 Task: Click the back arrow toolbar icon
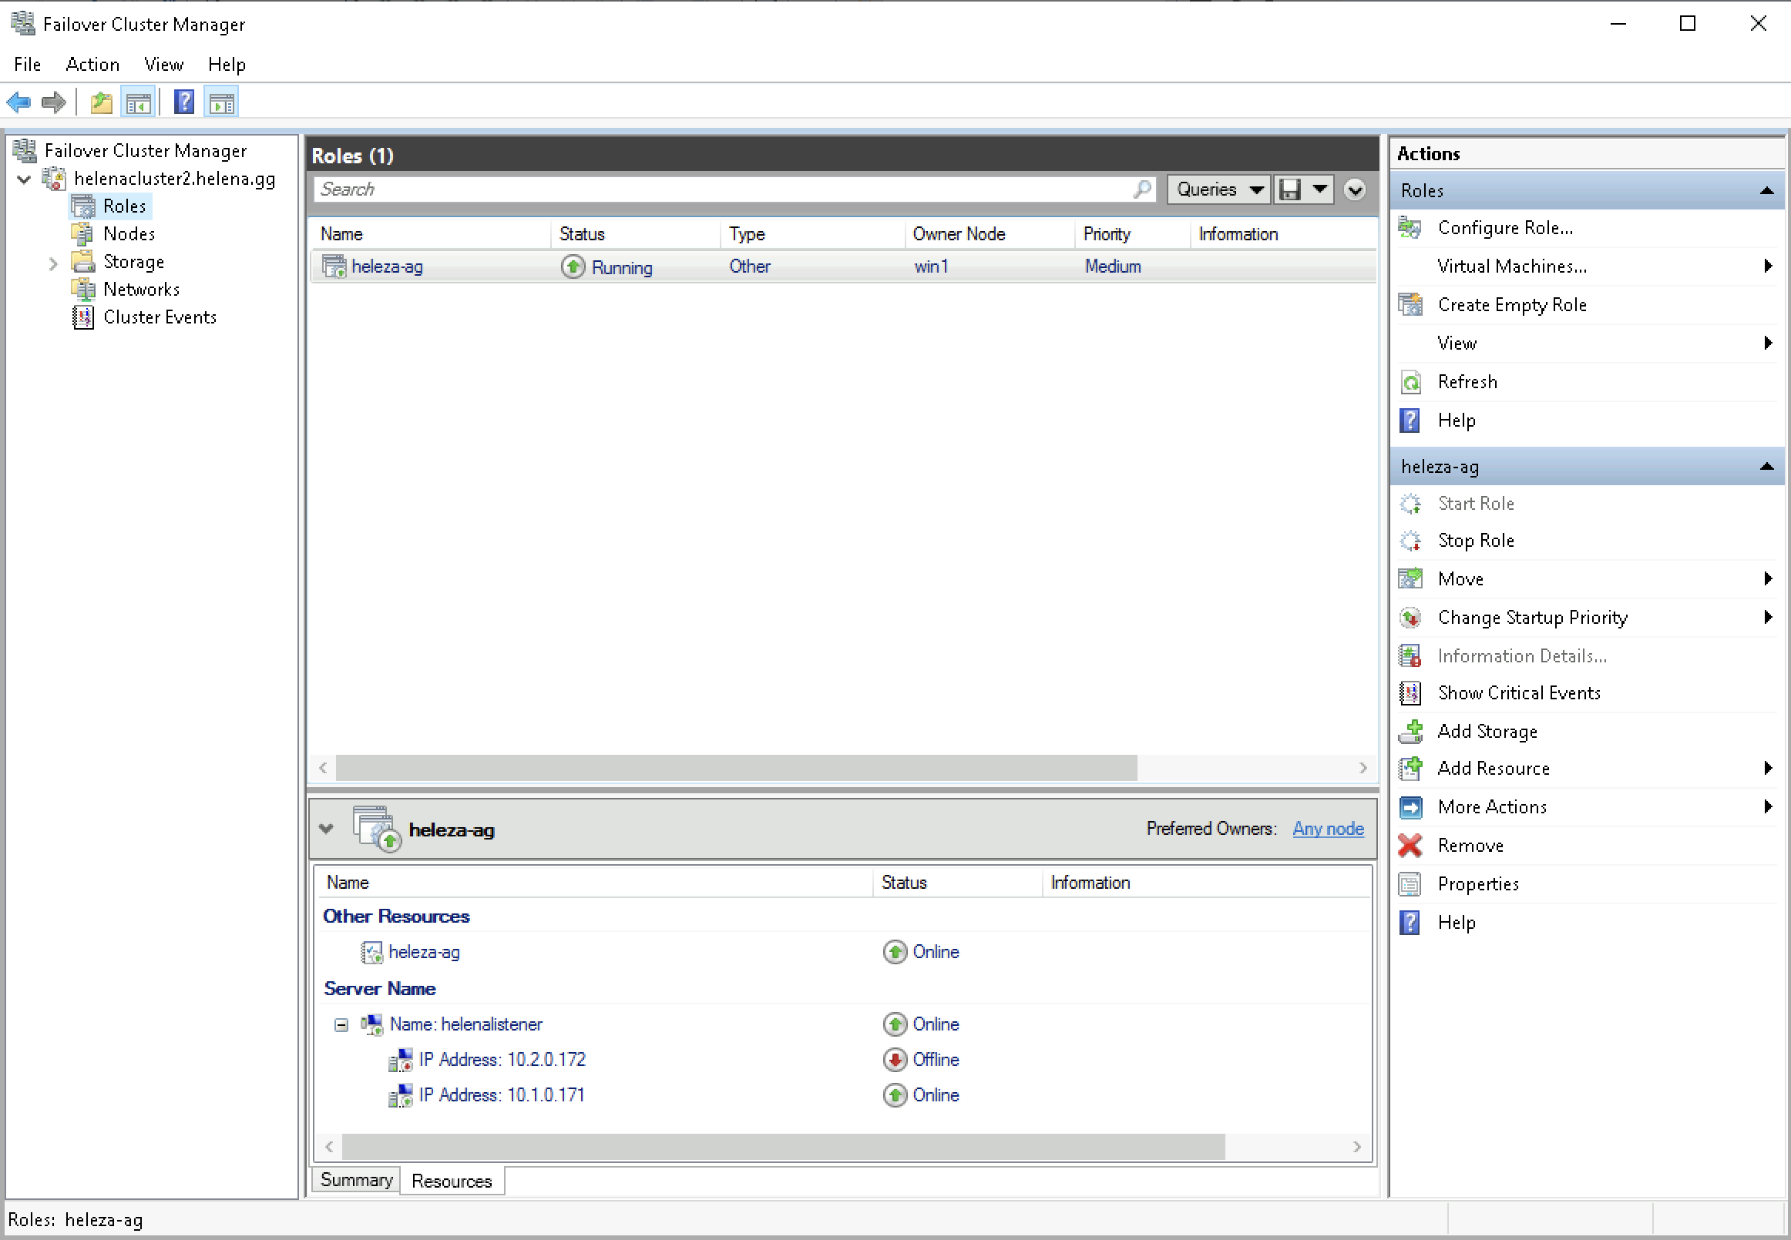(x=18, y=102)
